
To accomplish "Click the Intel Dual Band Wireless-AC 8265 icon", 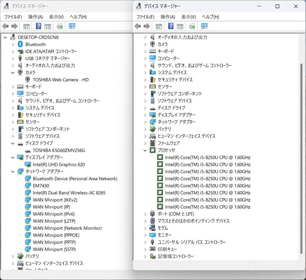I will coord(28,193).
